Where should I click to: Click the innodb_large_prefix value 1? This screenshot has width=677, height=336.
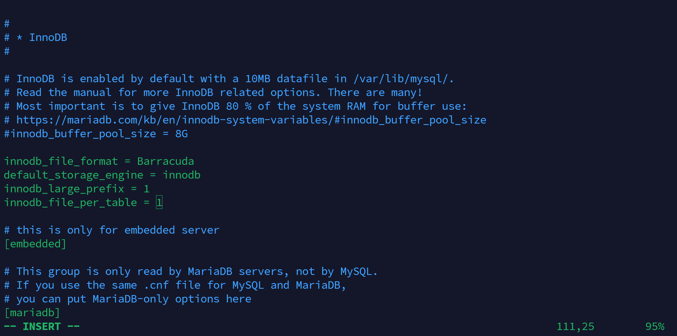pos(146,189)
